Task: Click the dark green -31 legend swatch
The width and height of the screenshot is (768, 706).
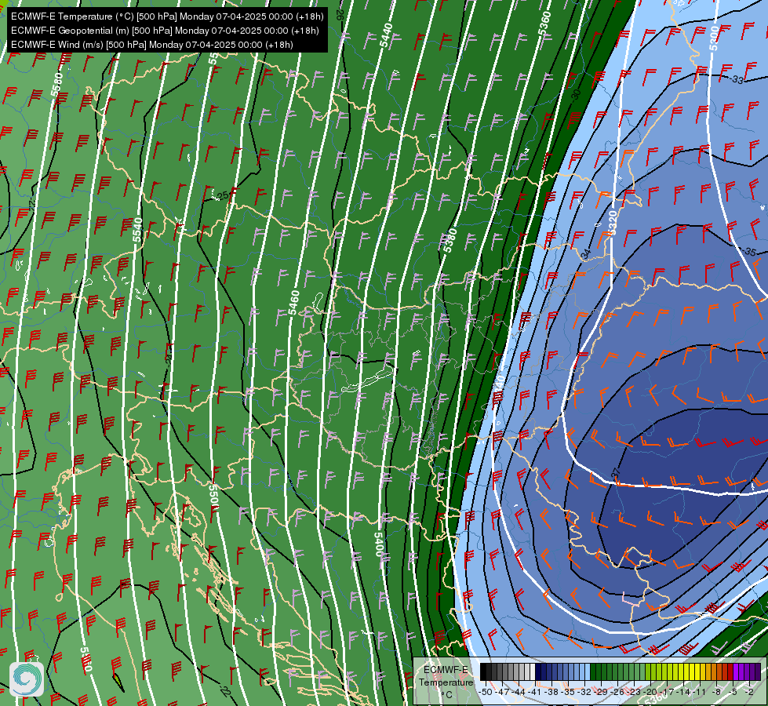Action: point(593,671)
